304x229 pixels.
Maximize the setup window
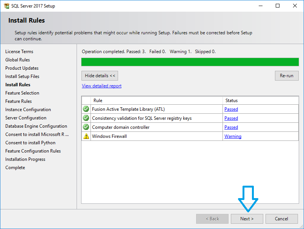278,6
